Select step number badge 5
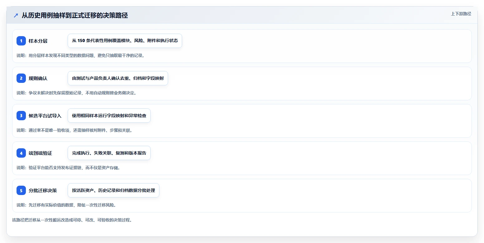The image size is (484, 243). coord(21,190)
